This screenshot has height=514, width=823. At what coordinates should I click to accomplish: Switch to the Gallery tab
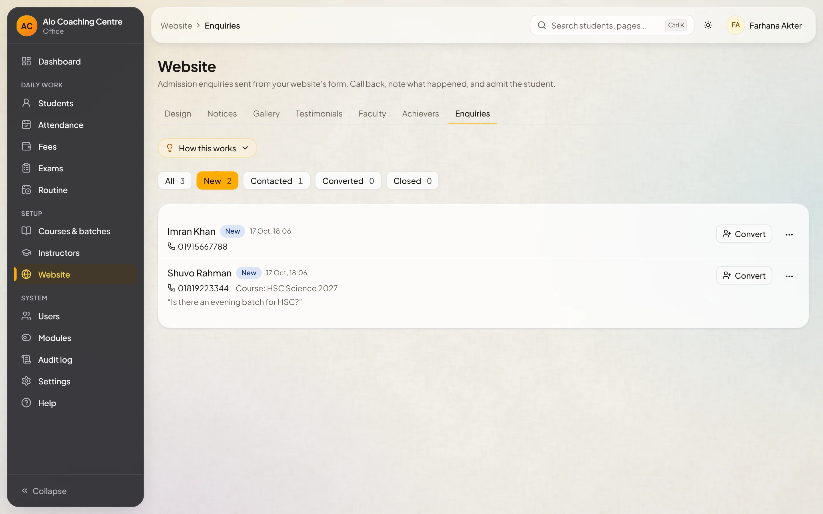tap(266, 114)
